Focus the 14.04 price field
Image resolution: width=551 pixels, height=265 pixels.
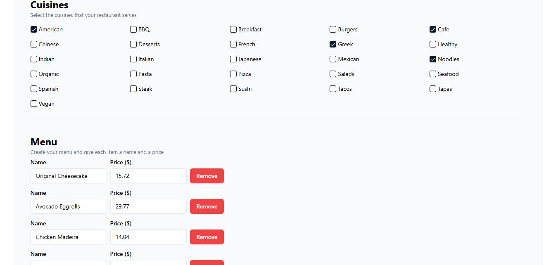click(148, 237)
